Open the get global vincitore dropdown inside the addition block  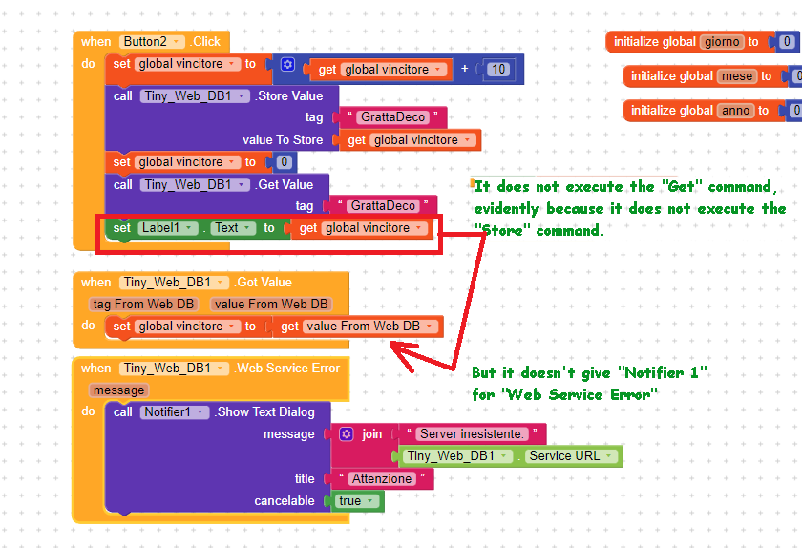(438, 70)
